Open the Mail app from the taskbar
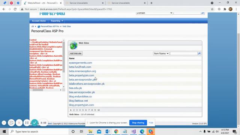The width and height of the screenshot is (240, 135). click(x=99, y=132)
